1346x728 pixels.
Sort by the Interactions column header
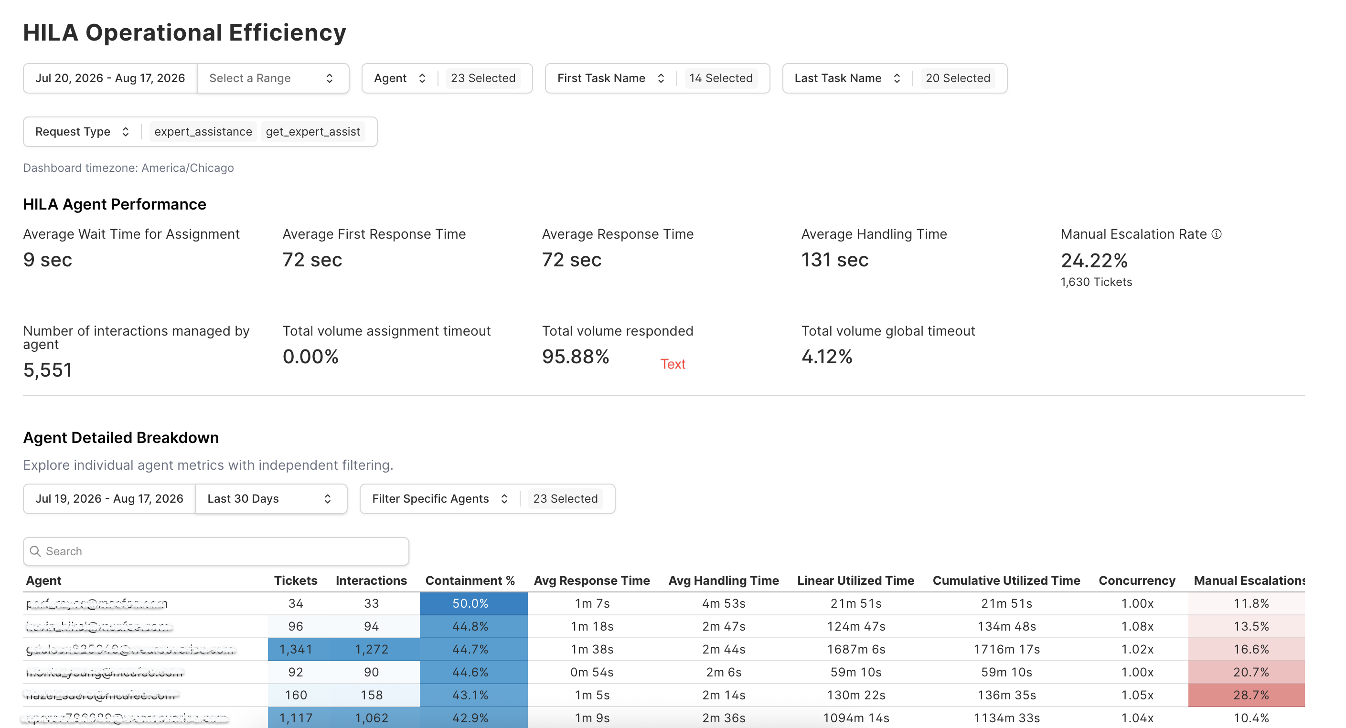pyautogui.click(x=371, y=580)
